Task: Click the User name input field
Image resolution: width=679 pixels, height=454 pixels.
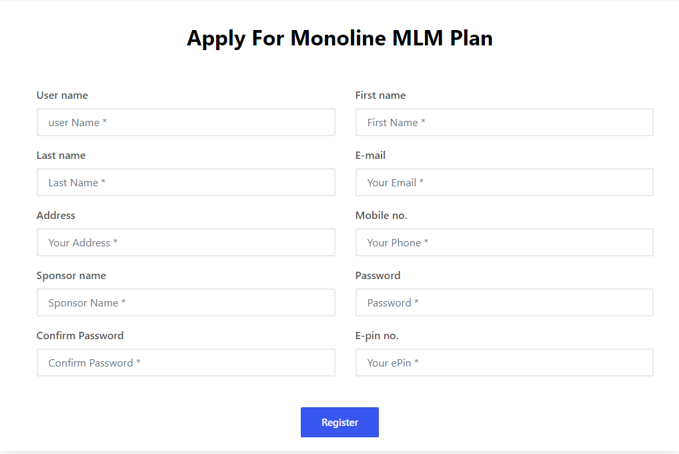Action: pos(185,123)
